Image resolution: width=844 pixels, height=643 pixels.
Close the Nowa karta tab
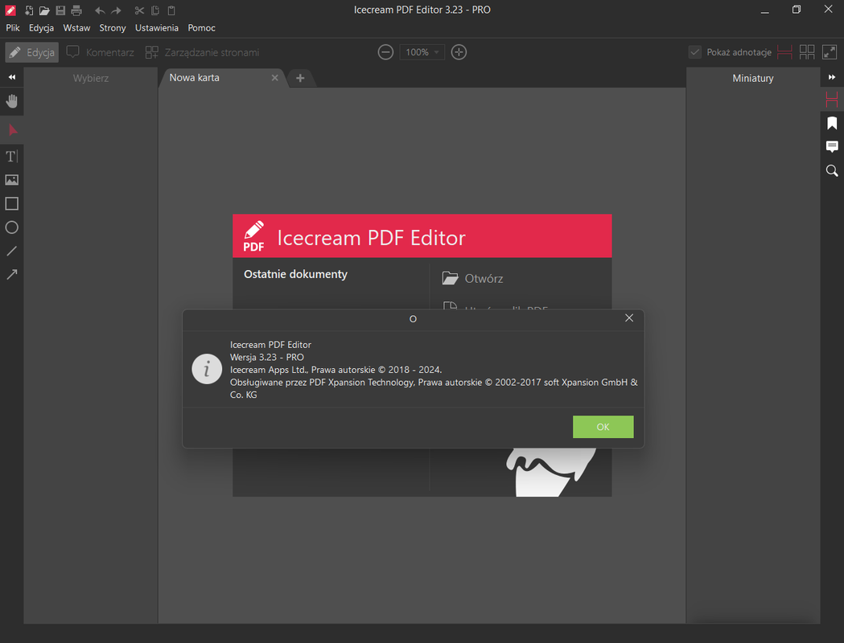pos(274,78)
